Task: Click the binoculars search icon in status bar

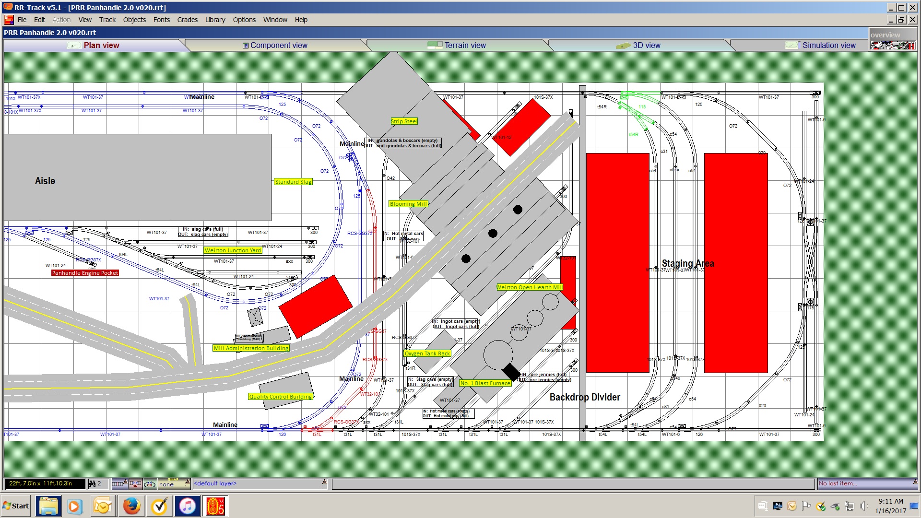Action: click(x=92, y=483)
